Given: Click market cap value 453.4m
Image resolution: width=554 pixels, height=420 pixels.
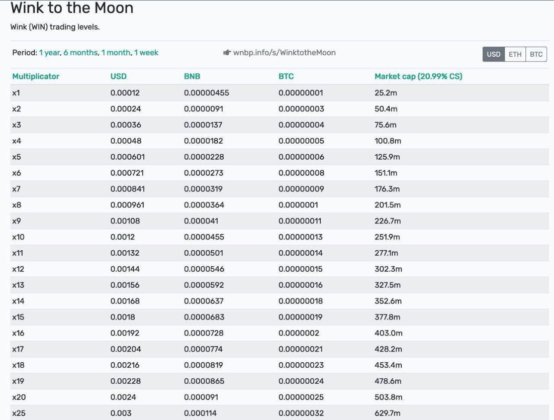Looking at the screenshot, I should tap(388, 365).
